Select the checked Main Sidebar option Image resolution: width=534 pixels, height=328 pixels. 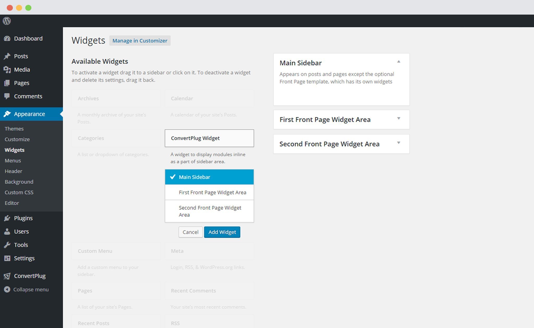coord(209,177)
